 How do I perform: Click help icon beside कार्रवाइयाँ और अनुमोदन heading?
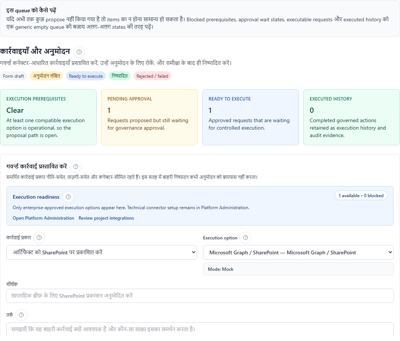pos(79,52)
